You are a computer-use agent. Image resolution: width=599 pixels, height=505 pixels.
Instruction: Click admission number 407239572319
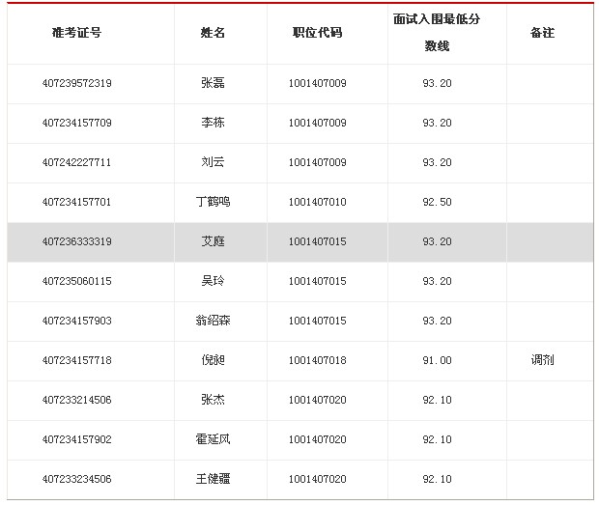point(77,83)
